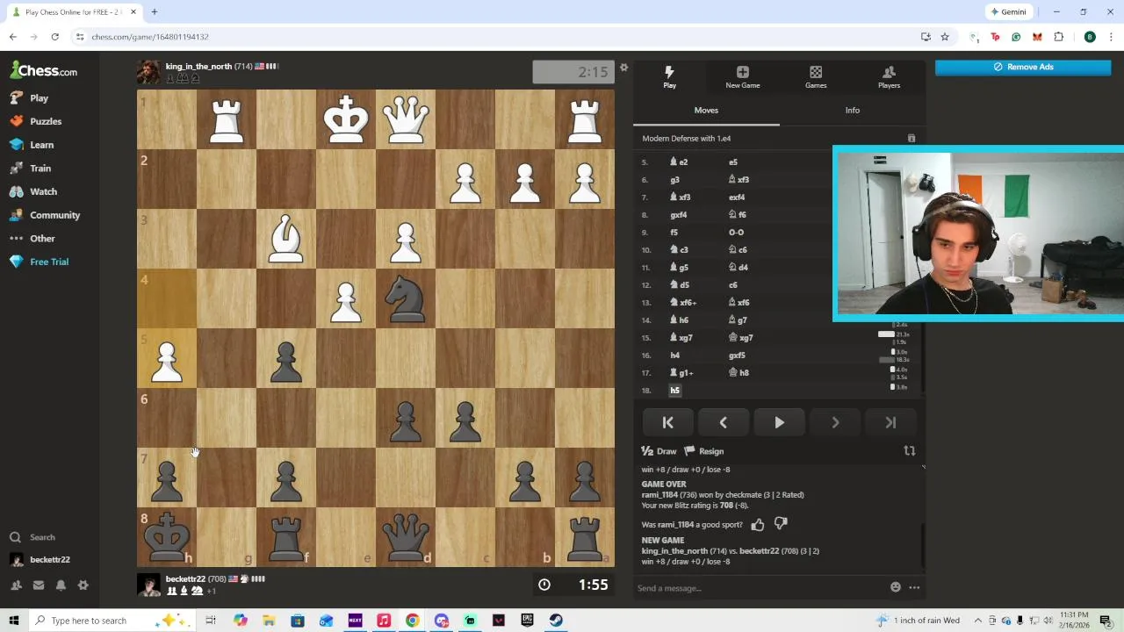Screen dimensions: 1124x632
Task: Bookmark this page star icon
Action: pos(945,37)
